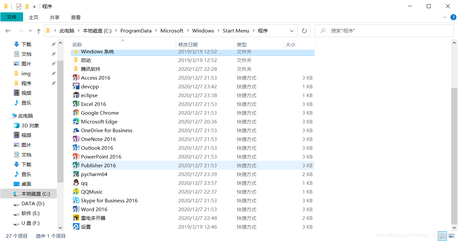Sort by the 名称 column header
458x241 pixels.
123,44
